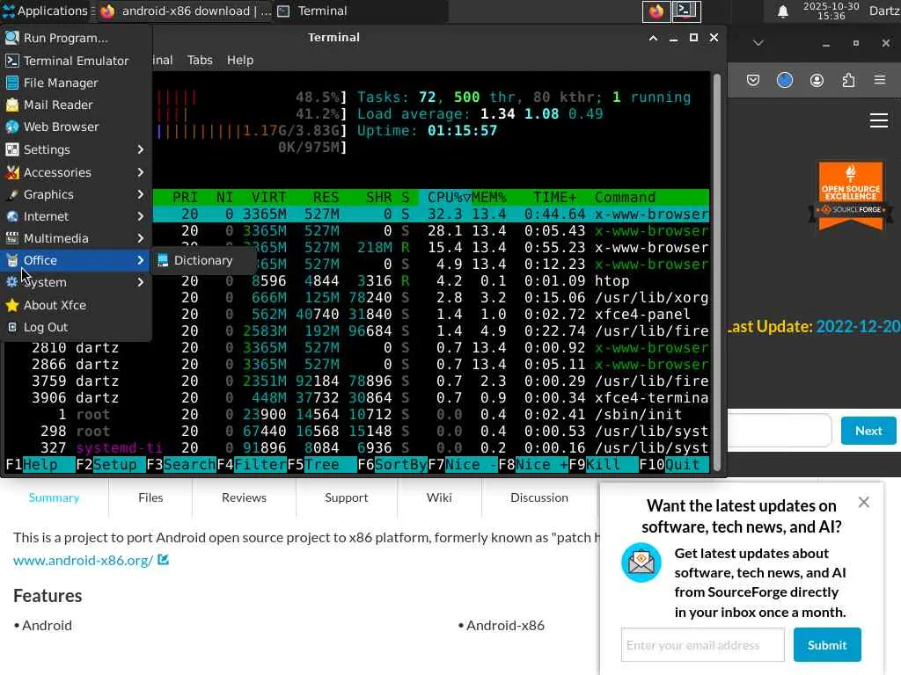
Task: Switch to the Support tab
Action: [346, 497]
